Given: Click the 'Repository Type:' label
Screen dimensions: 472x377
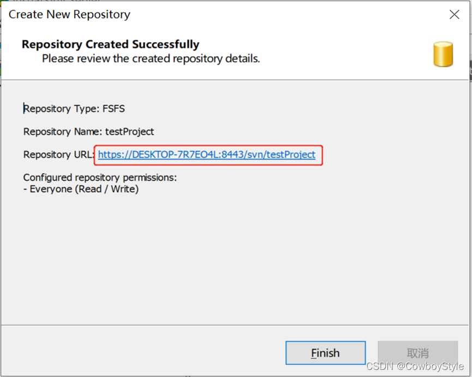Looking at the screenshot, I should pyautogui.click(x=62, y=109).
